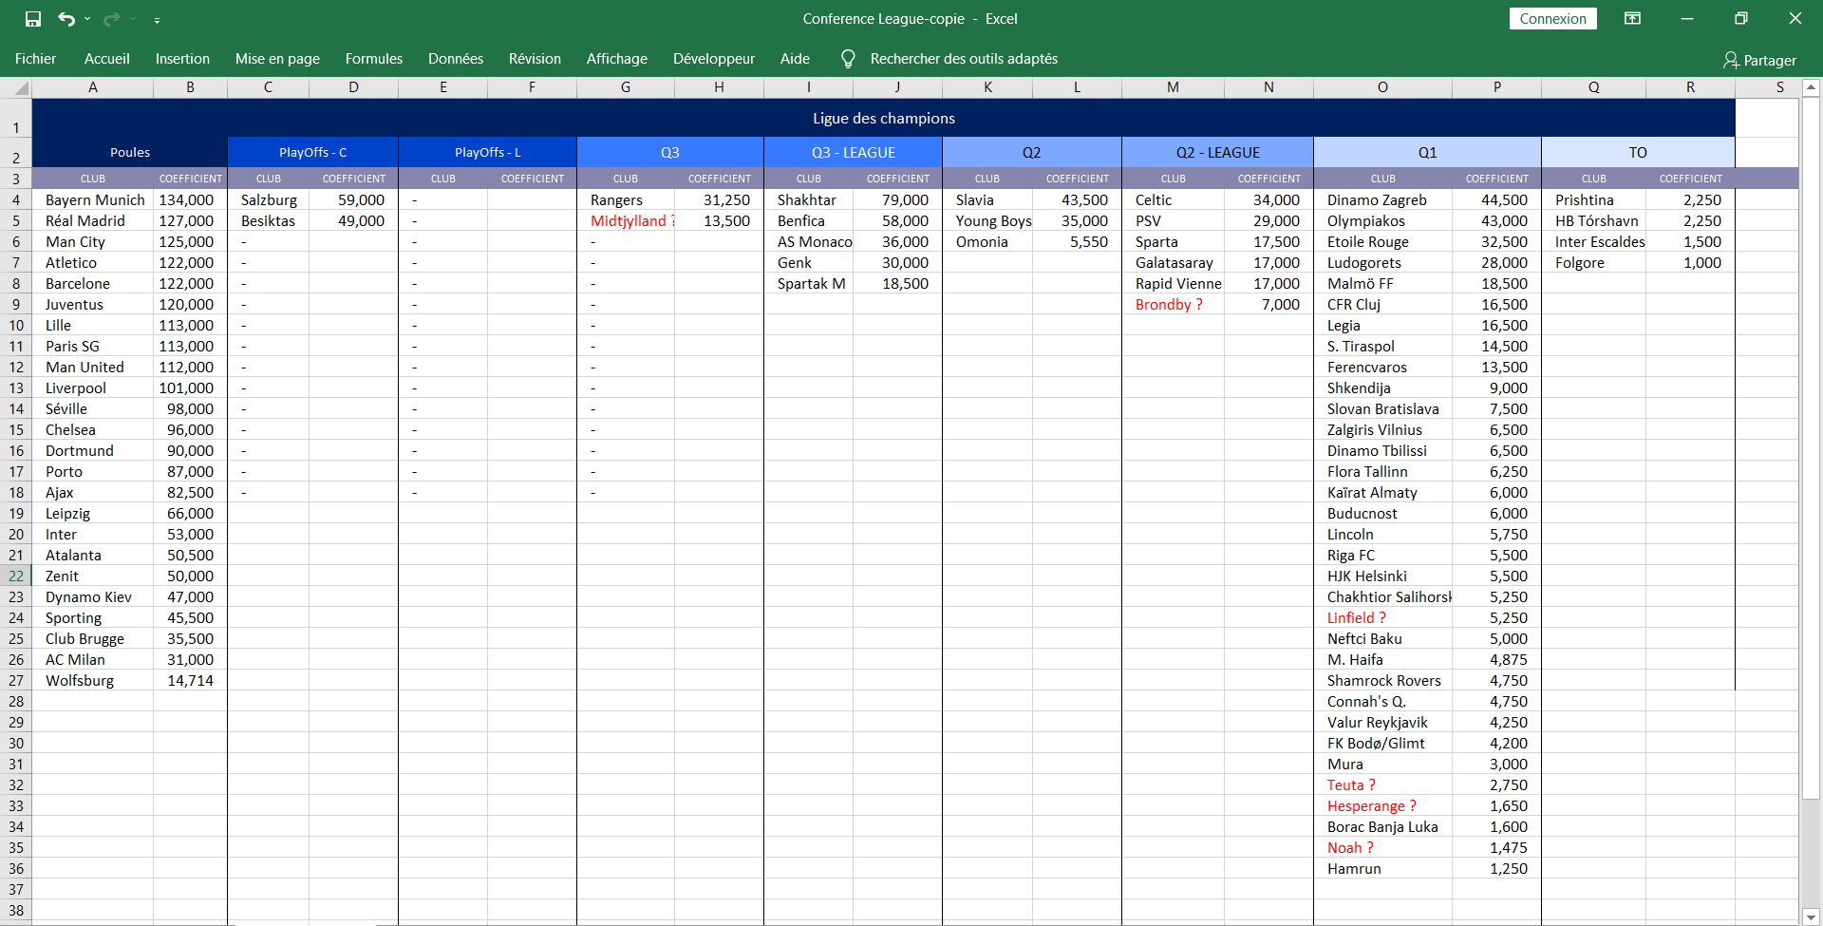Image resolution: width=1823 pixels, height=926 pixels.
Task: Select row 22 header
Action: (16, 576)
